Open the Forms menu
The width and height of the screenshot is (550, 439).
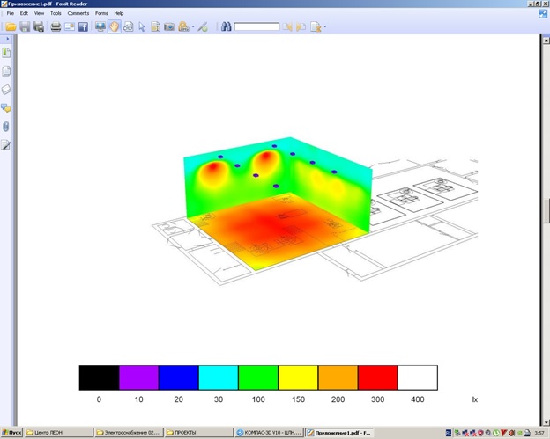point(101,13)
